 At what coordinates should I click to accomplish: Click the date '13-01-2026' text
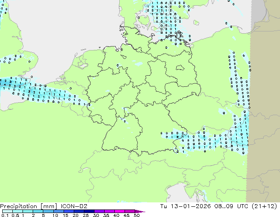pyautogui.click(x=190, y=206)
